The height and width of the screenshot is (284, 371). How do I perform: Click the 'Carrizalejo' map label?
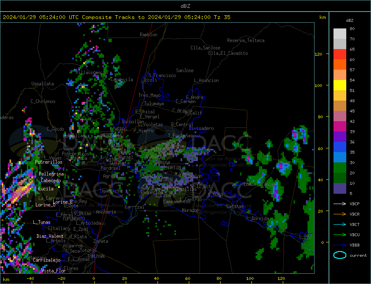[x=47, y=261]
